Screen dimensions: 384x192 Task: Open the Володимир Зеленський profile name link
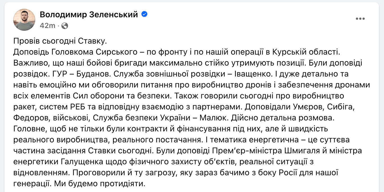tap(89, 15)
